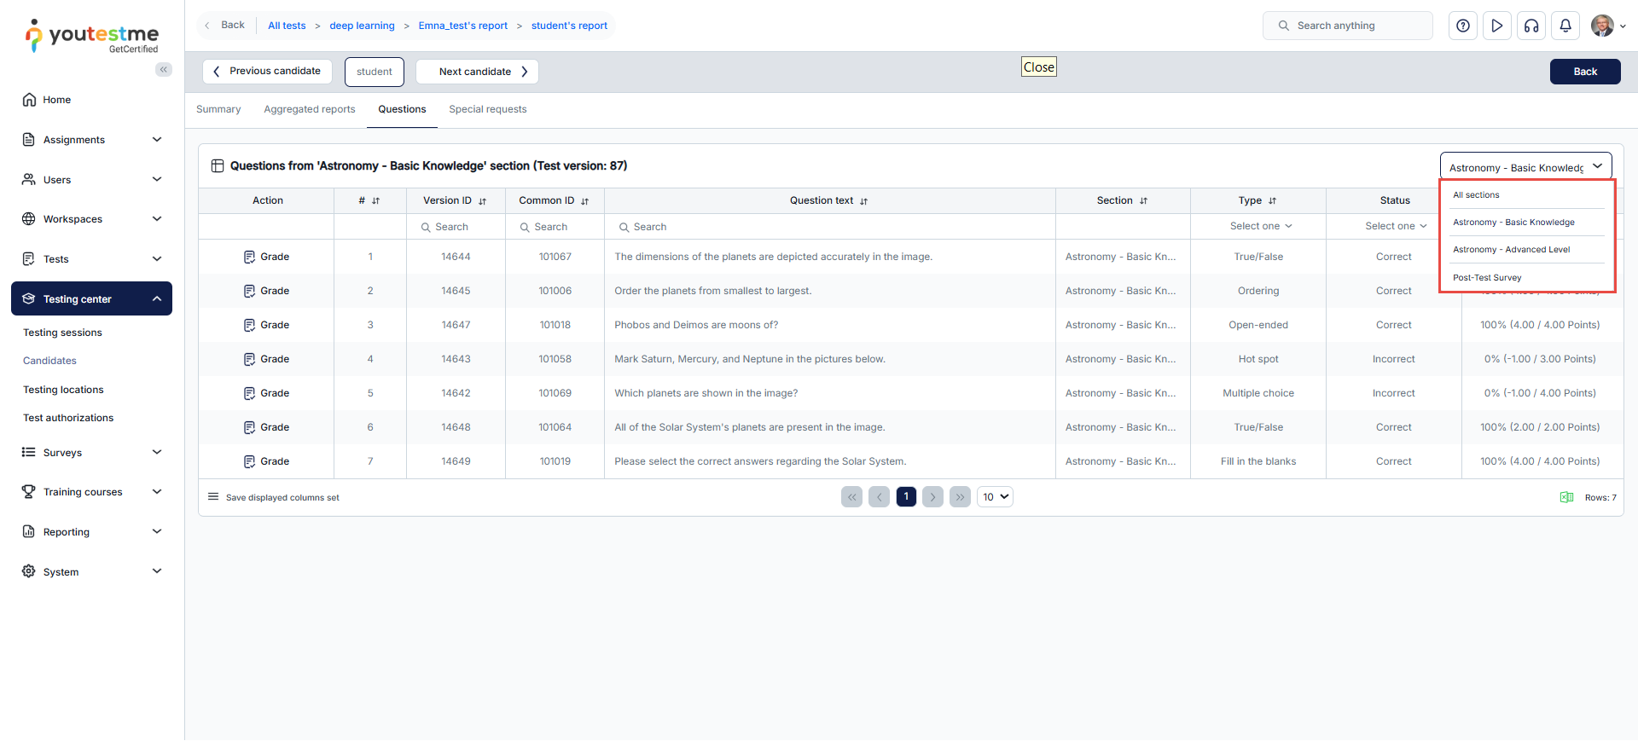Select Astronomy - Advanced Level from section list

(x=1511, y=250)
